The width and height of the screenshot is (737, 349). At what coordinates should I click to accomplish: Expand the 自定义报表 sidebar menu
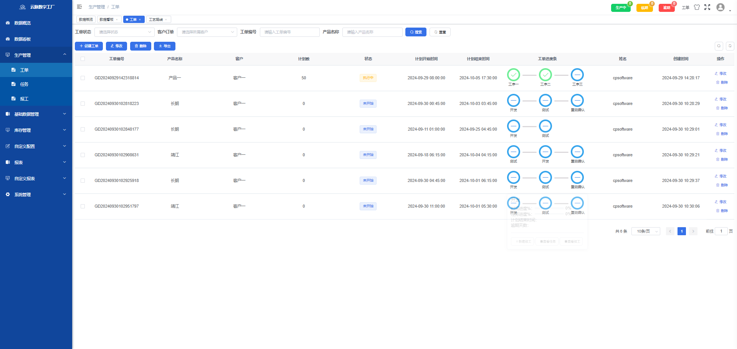point(36,179)
